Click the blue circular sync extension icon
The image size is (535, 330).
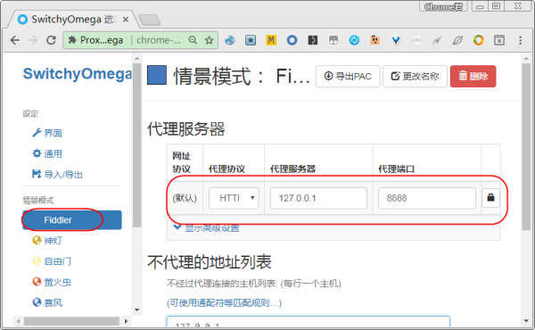click(354, 40)
